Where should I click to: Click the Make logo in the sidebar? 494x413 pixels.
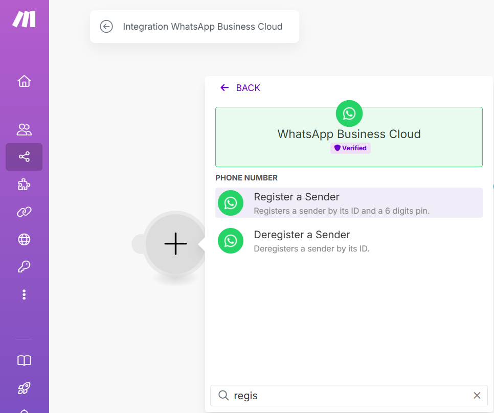click(24, 19)
